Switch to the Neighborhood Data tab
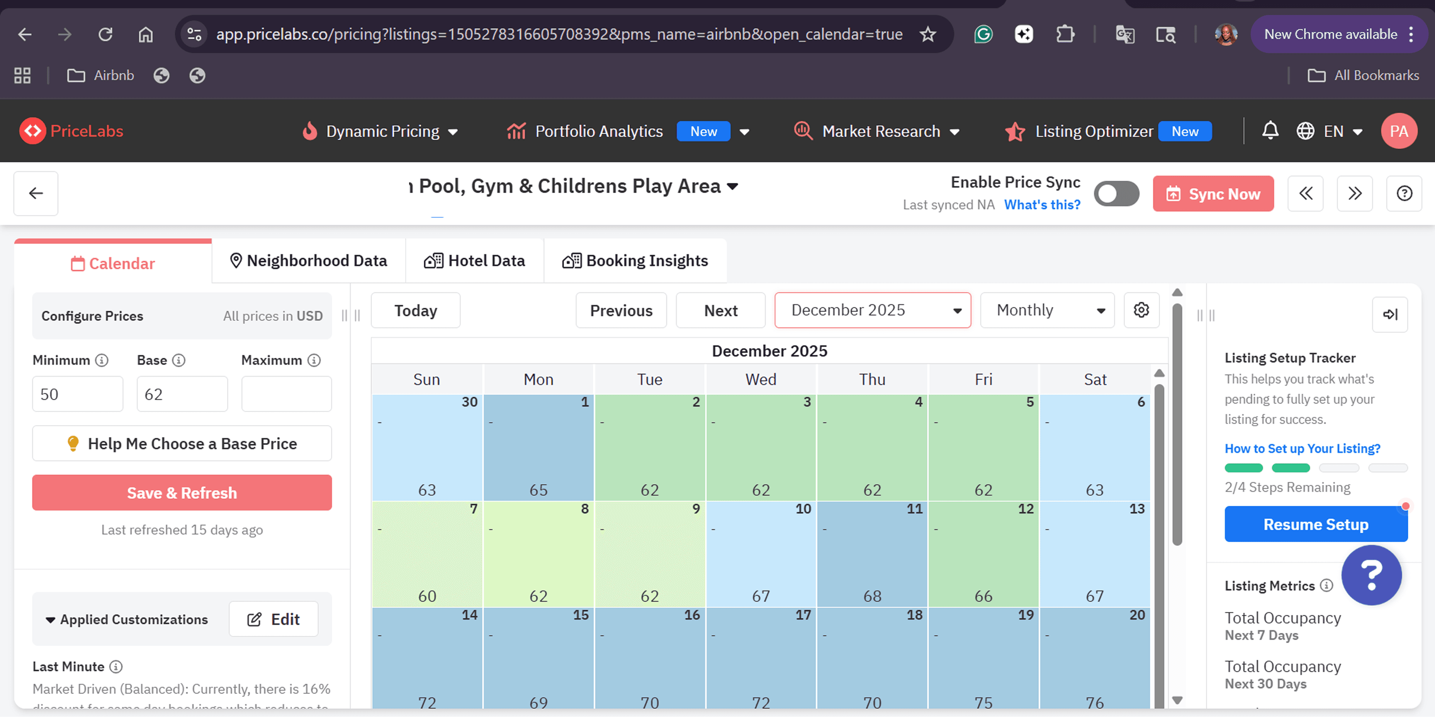Viewport: 1435px width, 717px height. click(309, 261)
